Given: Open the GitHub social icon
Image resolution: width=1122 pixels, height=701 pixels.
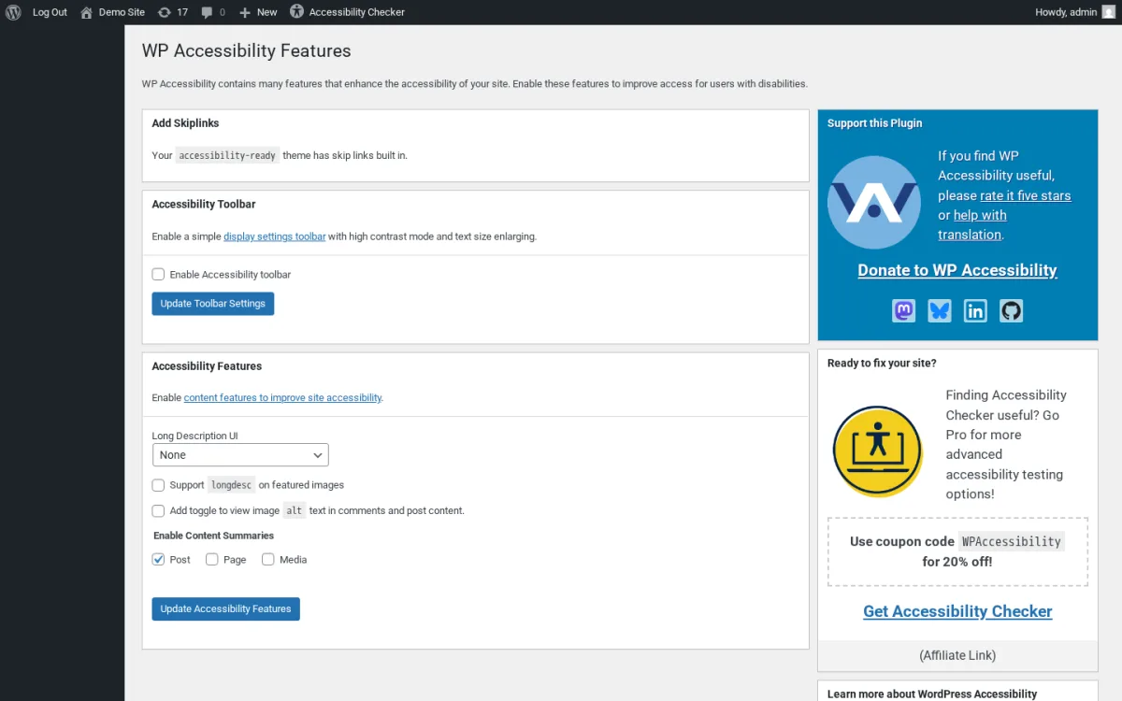Looking at the screenshot, I should coord(1011,310).
